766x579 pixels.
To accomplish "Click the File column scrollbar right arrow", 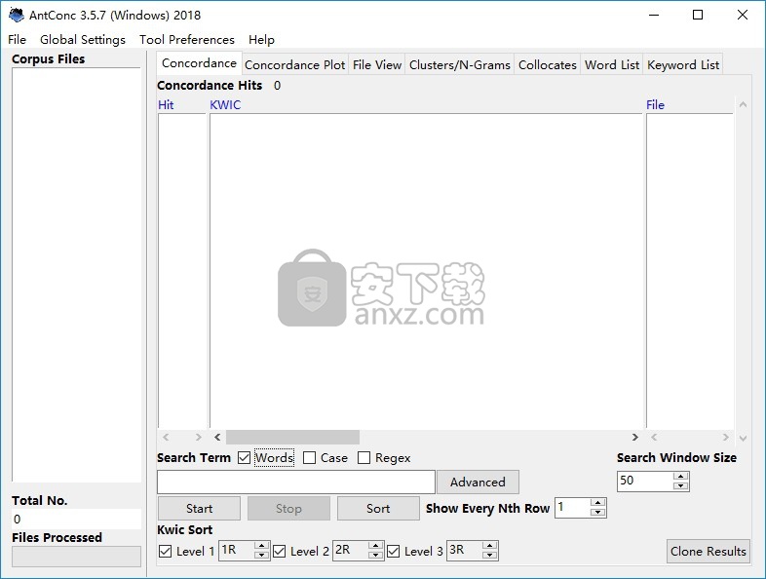I will click(x=725, y=437).
